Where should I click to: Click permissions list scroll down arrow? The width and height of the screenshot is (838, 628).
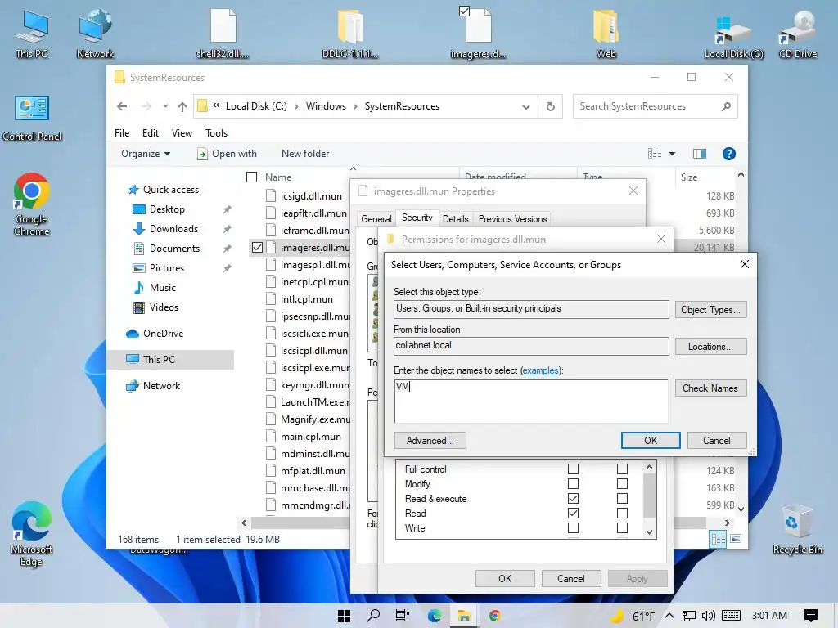click(649, 532)
